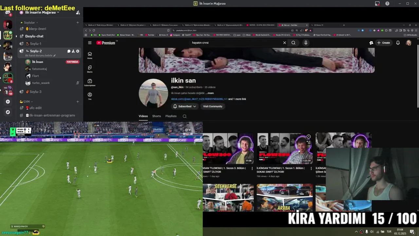This screenshot has height=236, width=419.
Task: Add channel plus in GYM category
Action: coord(78,102)
